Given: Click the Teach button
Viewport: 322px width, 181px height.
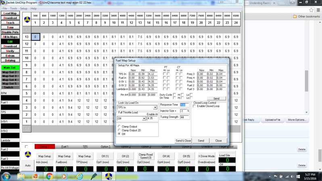Looking at the screenshot, I should pos(10,23).
